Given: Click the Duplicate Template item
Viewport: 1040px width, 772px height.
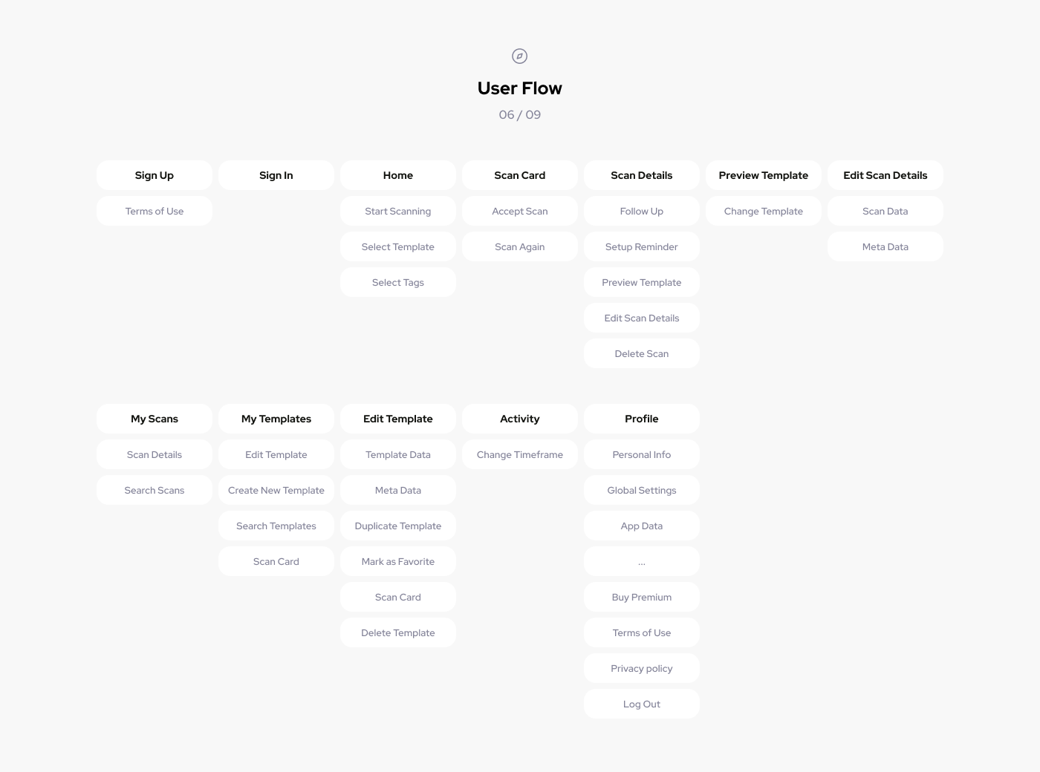Looking at the screenshot, I should click(398, 526).
